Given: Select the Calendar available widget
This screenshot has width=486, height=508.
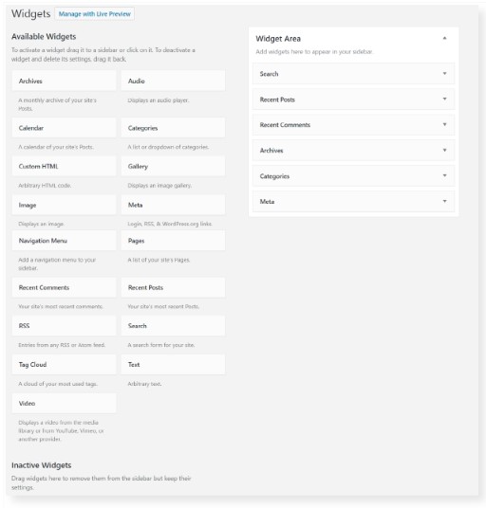Looking at the screenshot, I should (64, 128).
